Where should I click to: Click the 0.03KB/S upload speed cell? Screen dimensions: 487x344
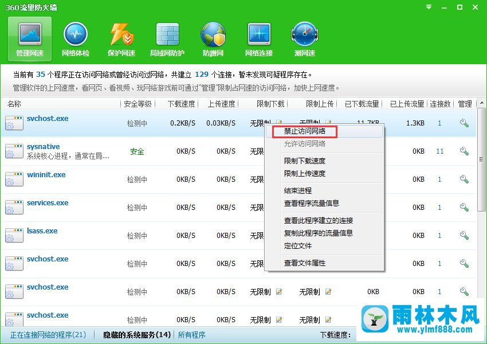(221, 123)
